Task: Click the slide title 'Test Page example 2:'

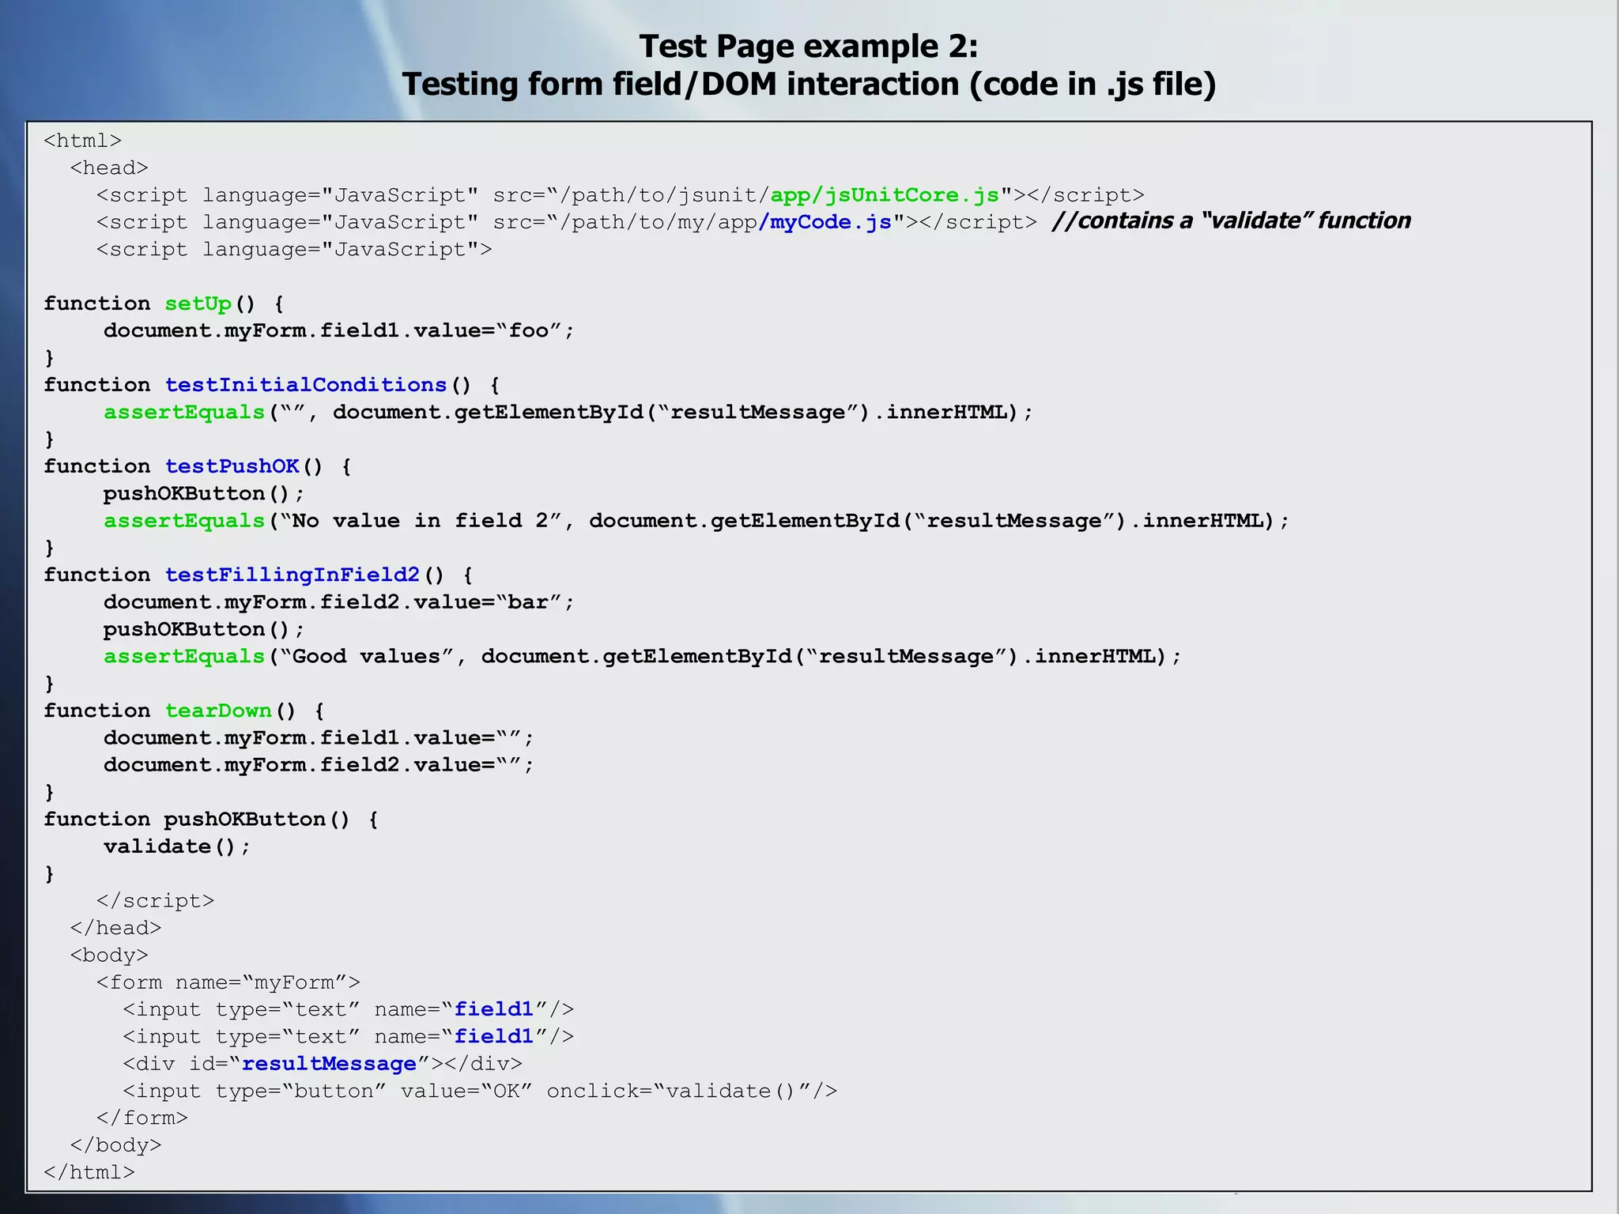Action: (x=809, y=47)
